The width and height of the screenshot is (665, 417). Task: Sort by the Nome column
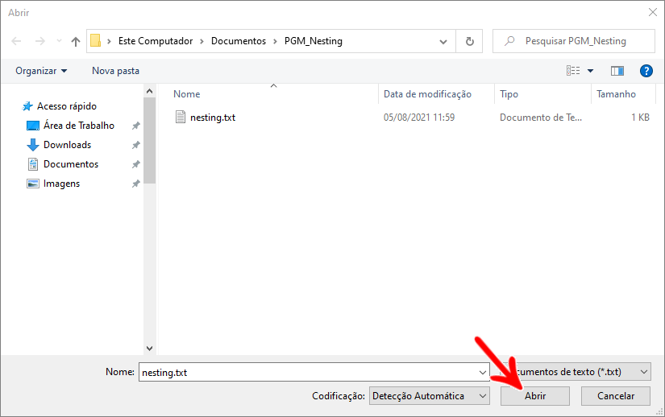click(x=187, y=94)
